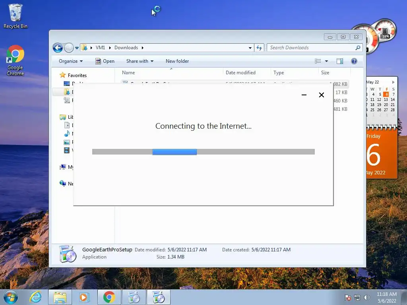Expand the arrow after Downloads breadcrumb
The image size is (407, 305).
(143, 48)
